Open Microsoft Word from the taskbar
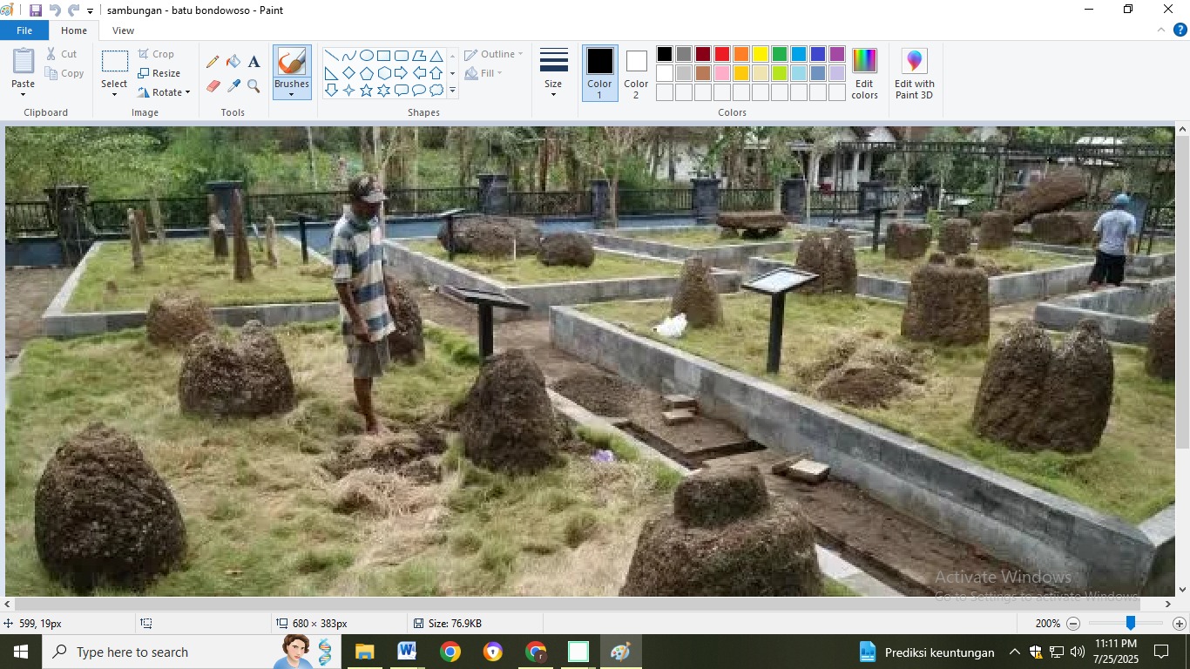This screenshot has height=669, width=1190. pos(407,652)
